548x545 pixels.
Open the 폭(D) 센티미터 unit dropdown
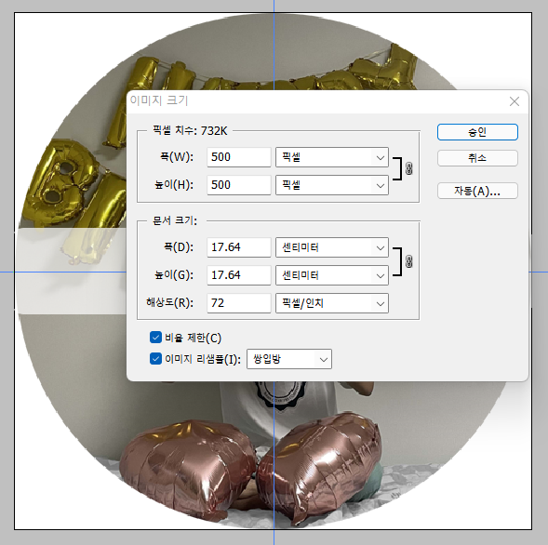(332, 247)
